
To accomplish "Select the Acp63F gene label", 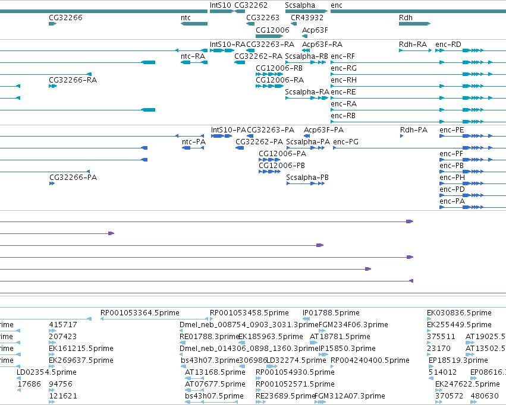I will 315,30.
